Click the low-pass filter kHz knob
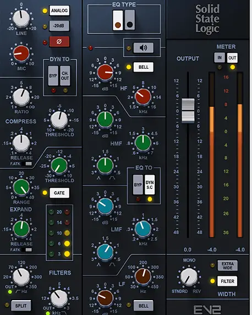252x315 pixels. point(59,298)
